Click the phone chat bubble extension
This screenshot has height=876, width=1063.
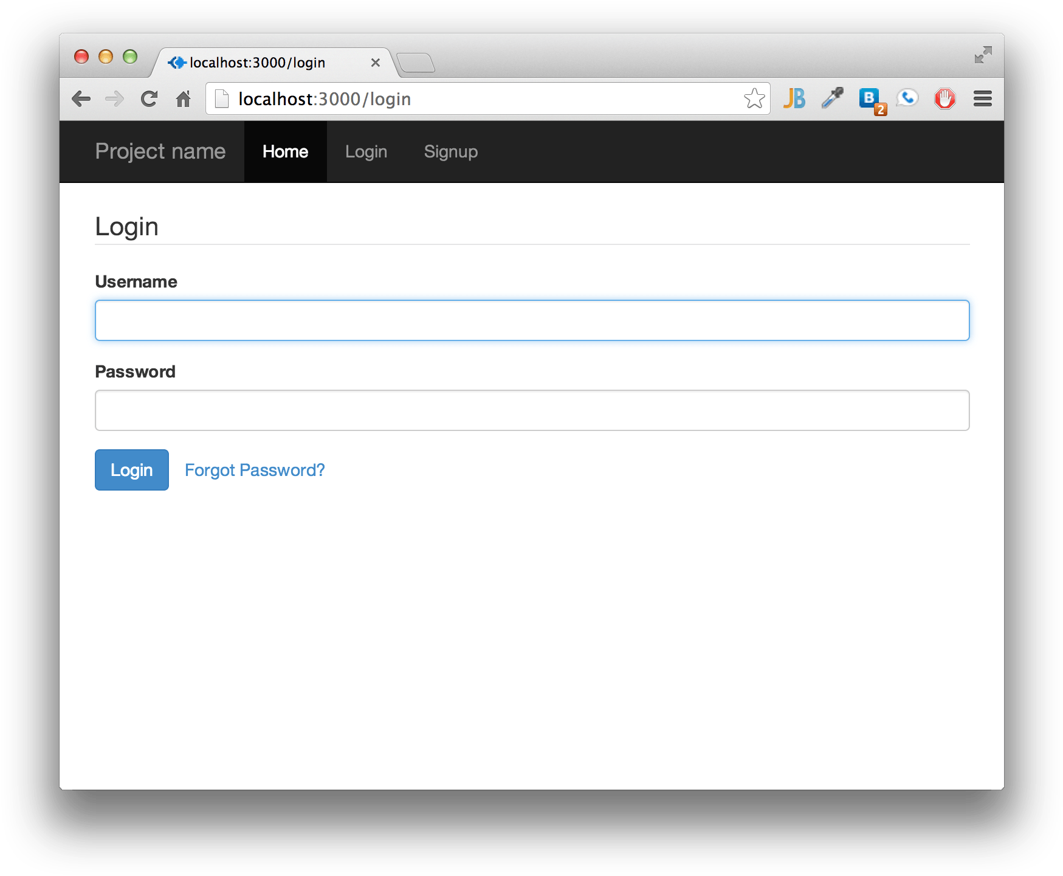pos(907,98)
